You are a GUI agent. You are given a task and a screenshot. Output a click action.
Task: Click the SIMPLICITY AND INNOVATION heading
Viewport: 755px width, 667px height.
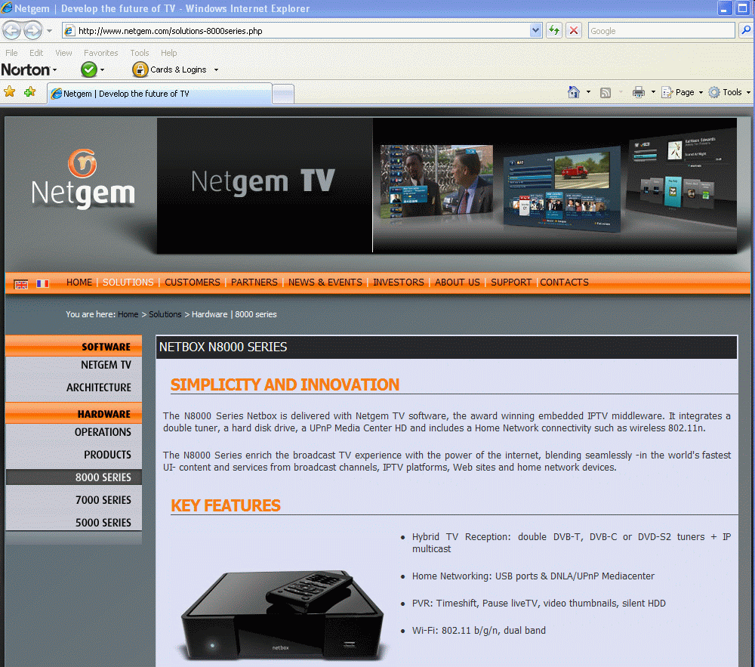click(x=285, y=384)
